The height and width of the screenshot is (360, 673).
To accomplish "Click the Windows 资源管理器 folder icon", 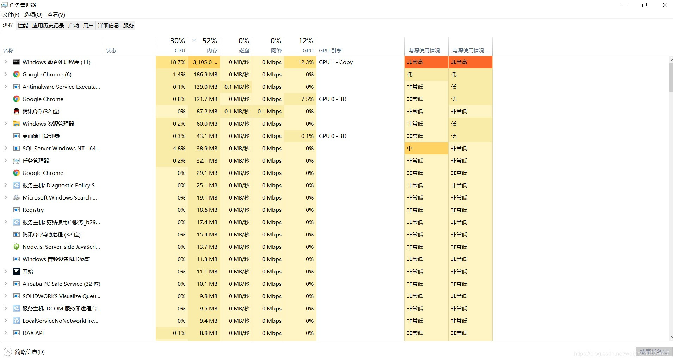I will (16, 124).
